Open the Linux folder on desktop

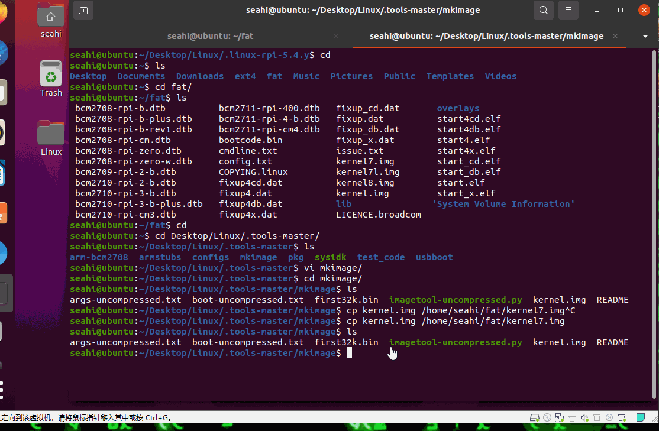pos(51,138)
